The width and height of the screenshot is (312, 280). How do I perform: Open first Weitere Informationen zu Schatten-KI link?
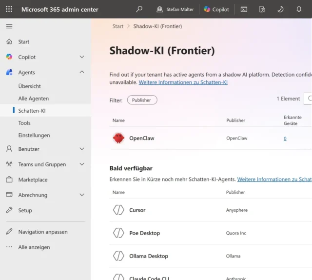[x=183, y=82]
